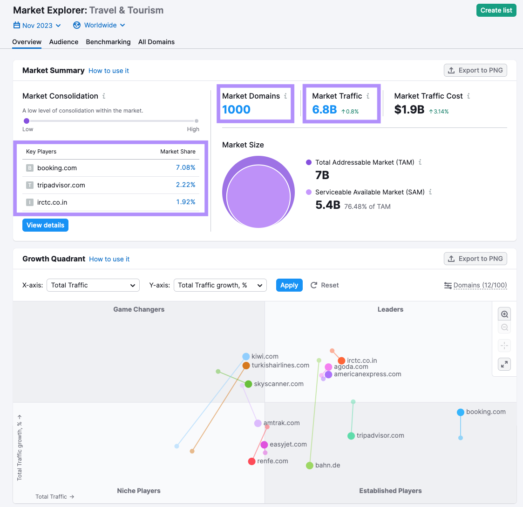The image size is (523, 507).
Task: Open the Y-axis Total Traffic growth dropdown
Action: pos(220,285)
